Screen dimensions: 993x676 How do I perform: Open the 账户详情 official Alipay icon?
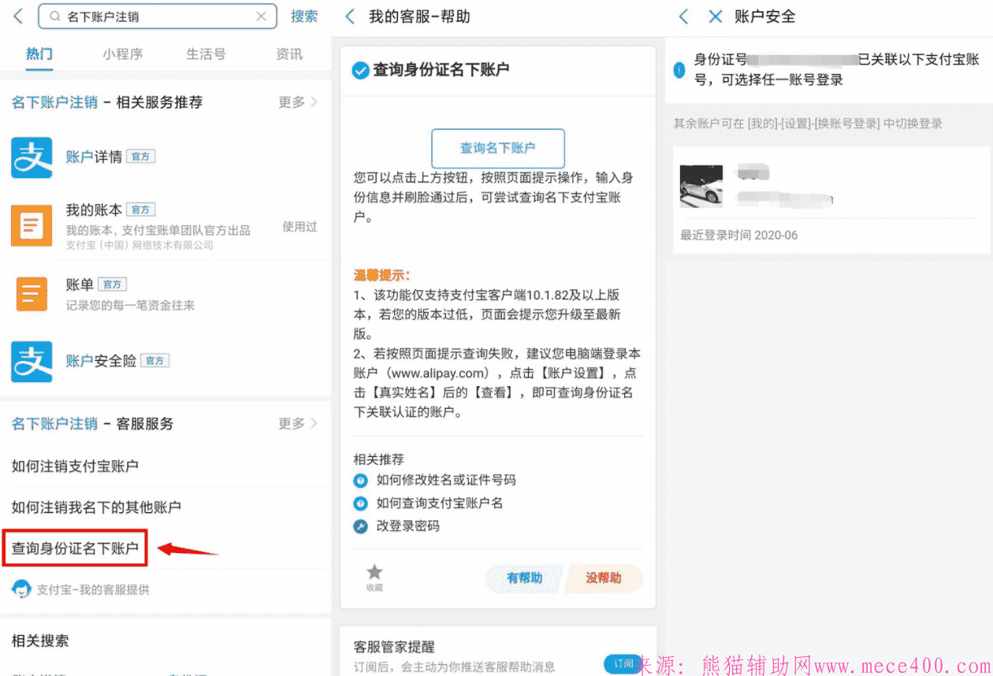click(x=31, y=156)
